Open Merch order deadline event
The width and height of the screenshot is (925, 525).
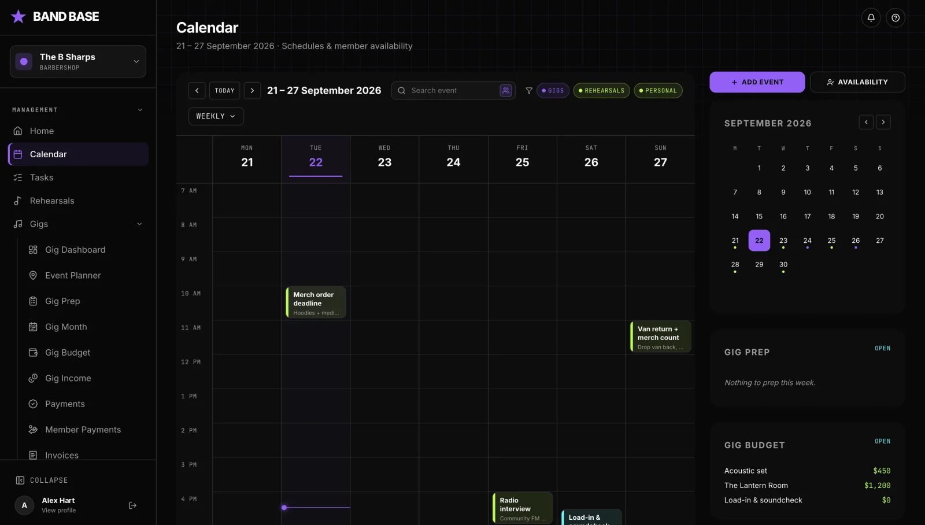point(316,302)
